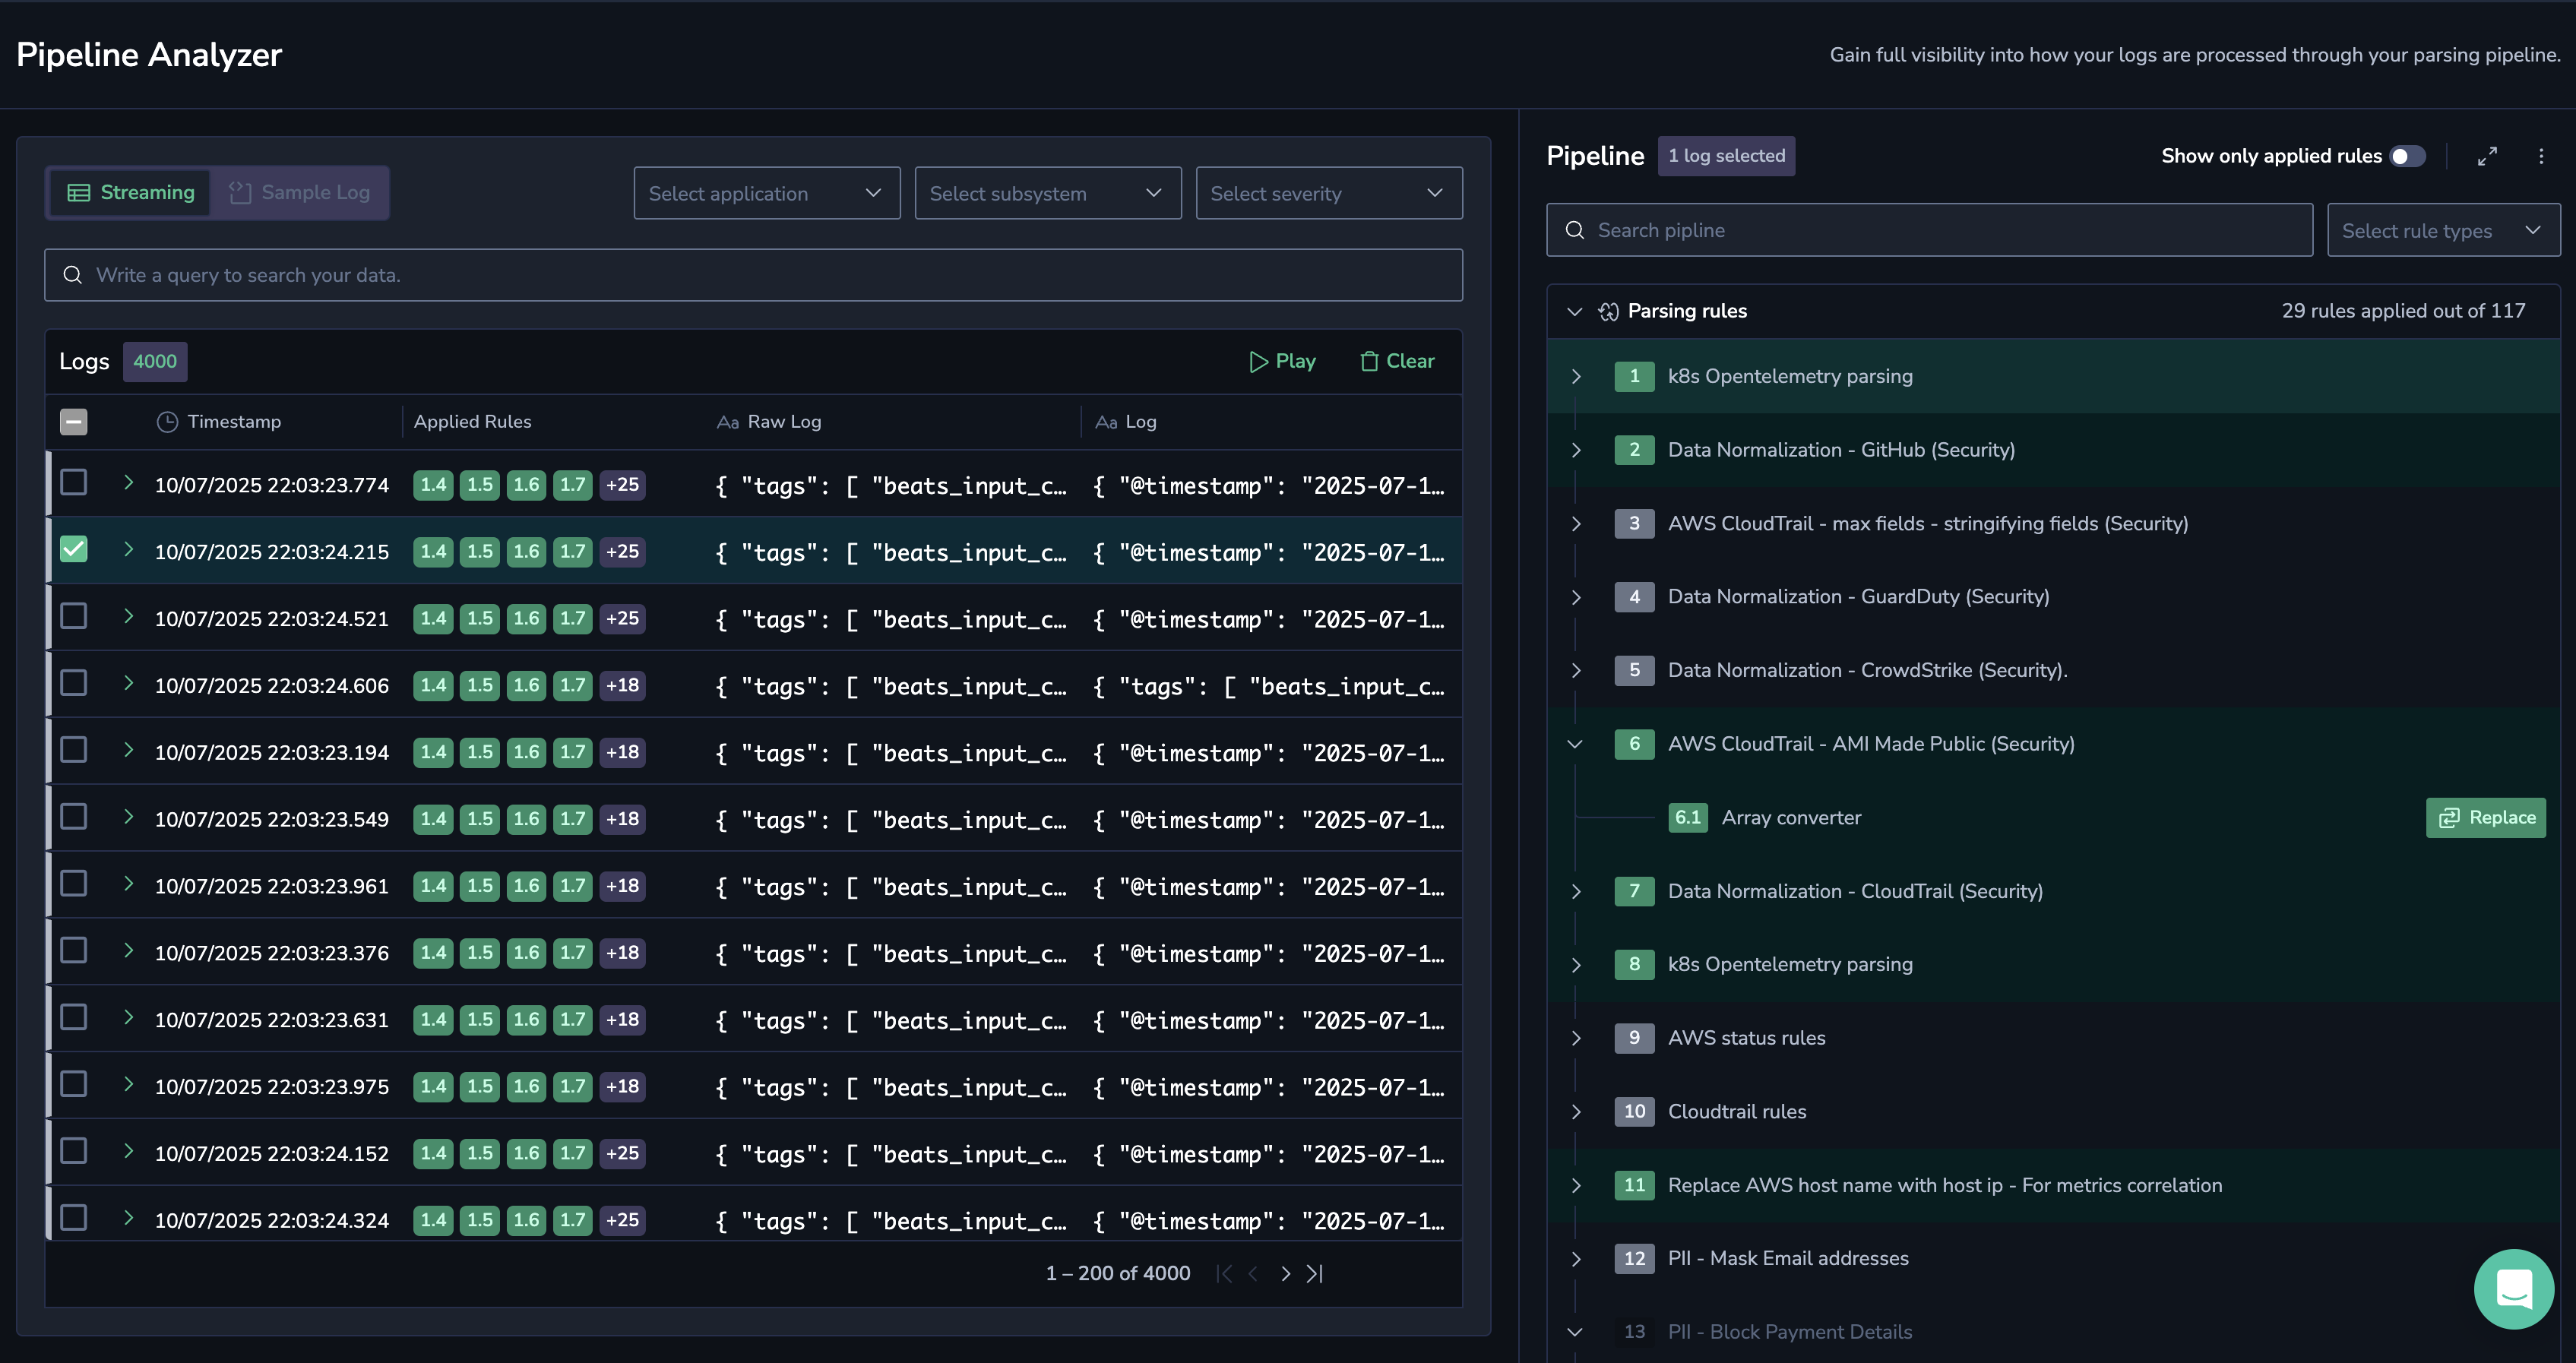Sort by the Applied Rules column header
2576x1363 pixels.
click(473, 422)
